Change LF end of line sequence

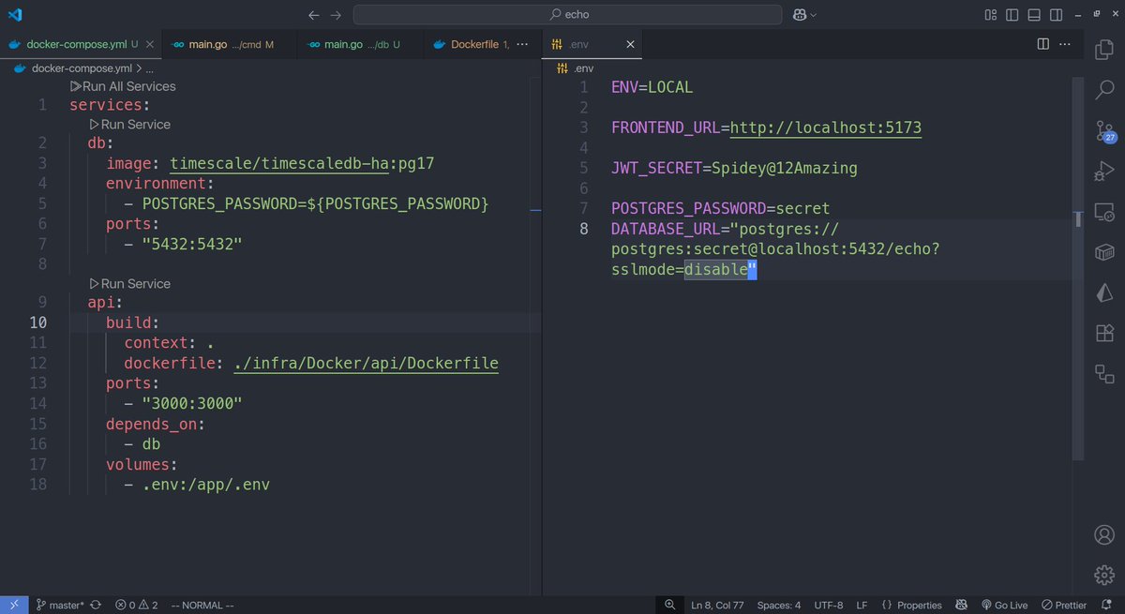862,605
